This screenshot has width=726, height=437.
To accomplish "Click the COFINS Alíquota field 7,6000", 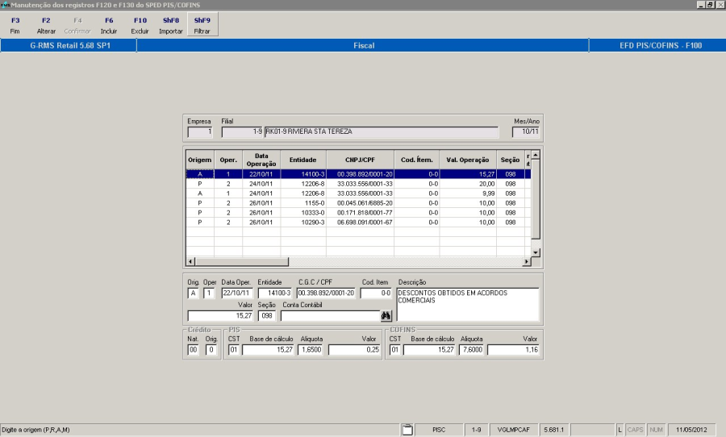I will pos(472,350).
